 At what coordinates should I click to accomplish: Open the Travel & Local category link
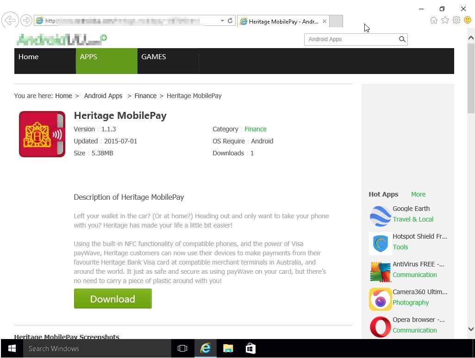[x=413, y=219]
